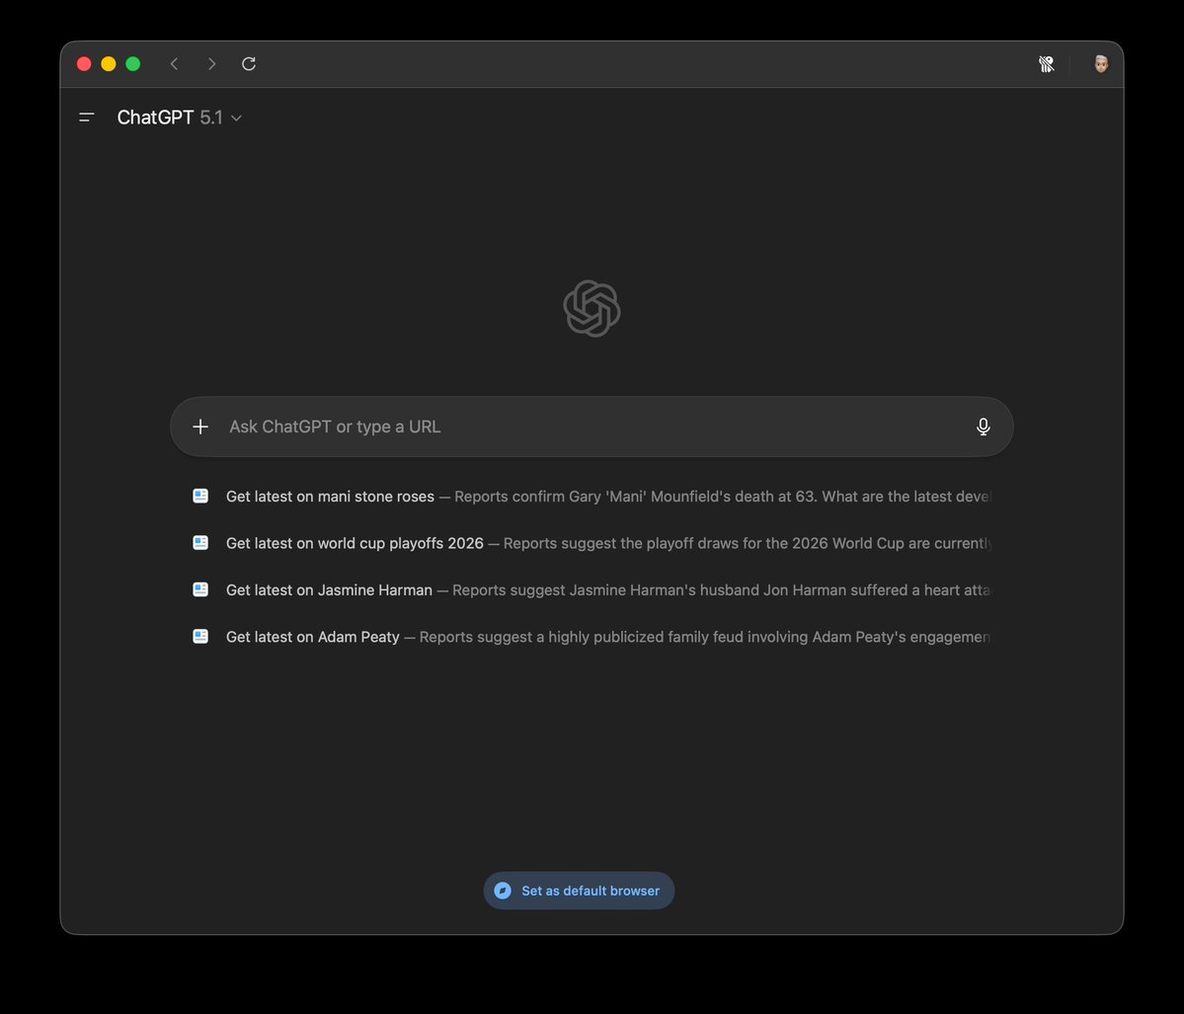Navigate back with the left arrow
Screen dimensions: 1184x1014
[x=174, y=63]
